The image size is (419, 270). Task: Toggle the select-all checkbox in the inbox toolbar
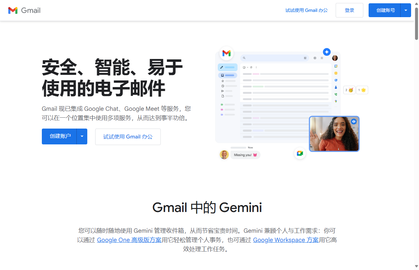[x=244, y=67]
